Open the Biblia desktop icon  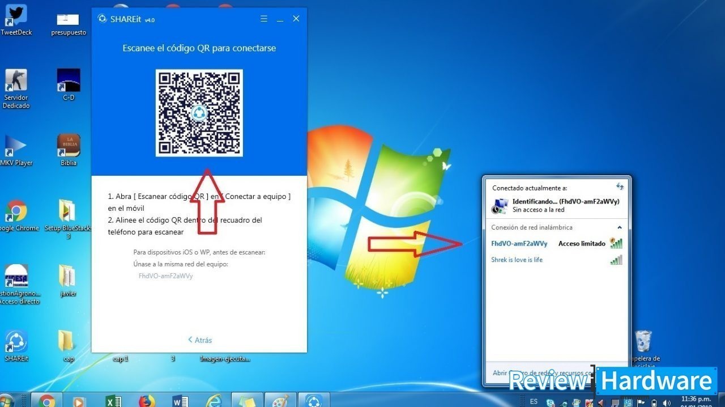[x=69, y=150]
